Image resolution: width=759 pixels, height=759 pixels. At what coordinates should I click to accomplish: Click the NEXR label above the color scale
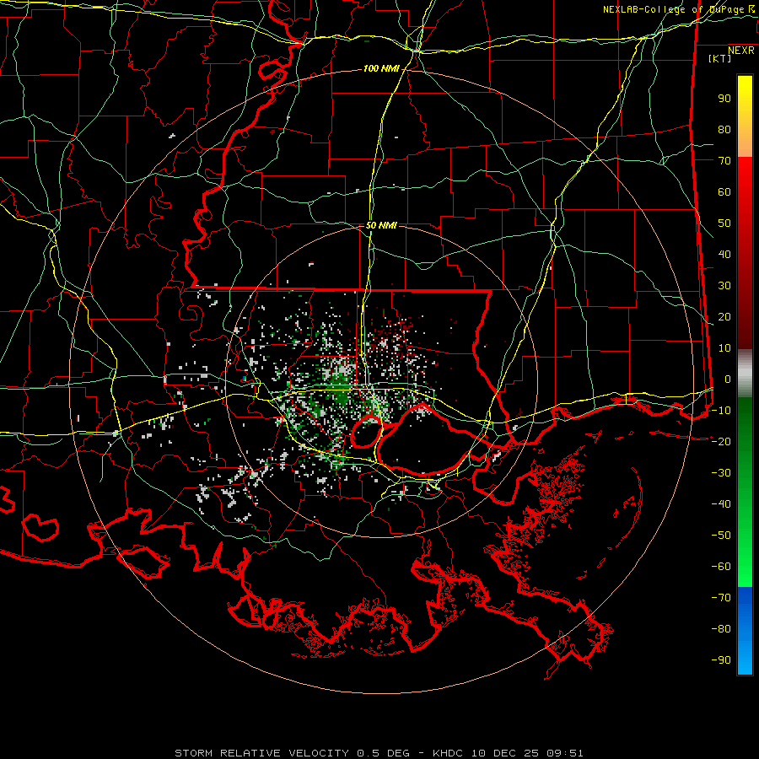tap(741, 51)
